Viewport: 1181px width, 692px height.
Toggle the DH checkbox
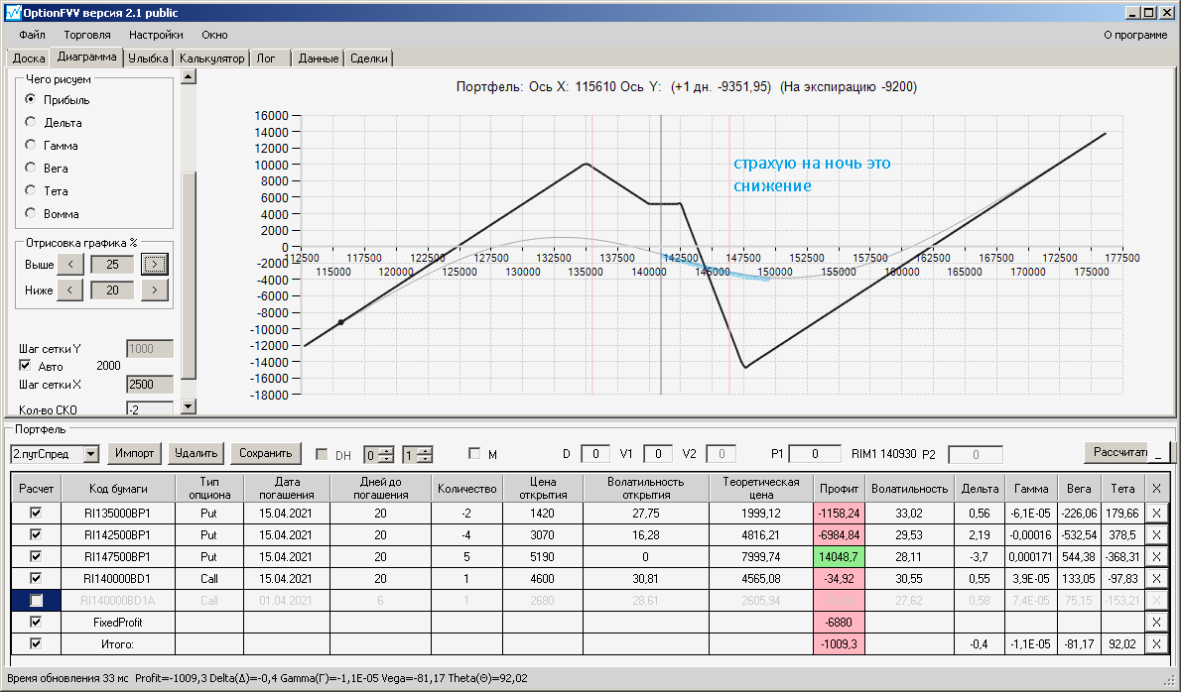click(x=322, y=453)
